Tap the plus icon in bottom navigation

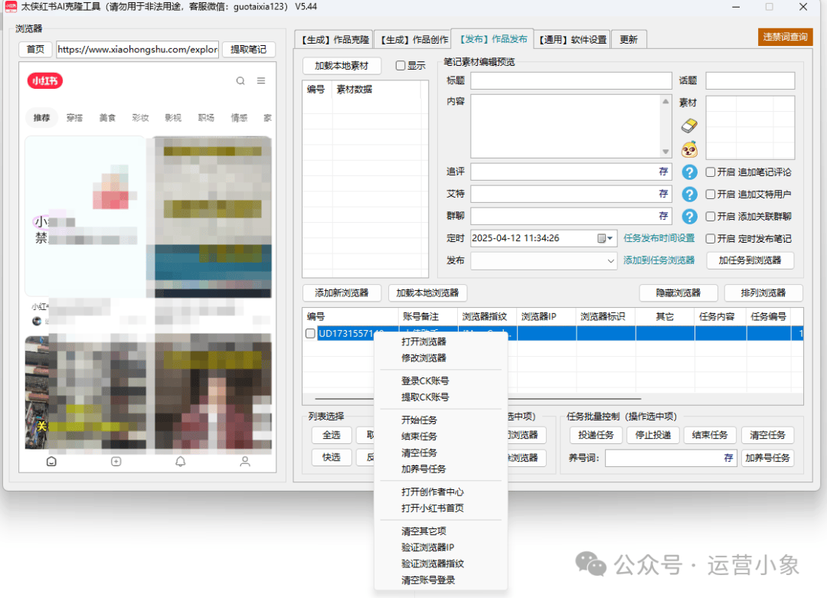click(116, 462)
